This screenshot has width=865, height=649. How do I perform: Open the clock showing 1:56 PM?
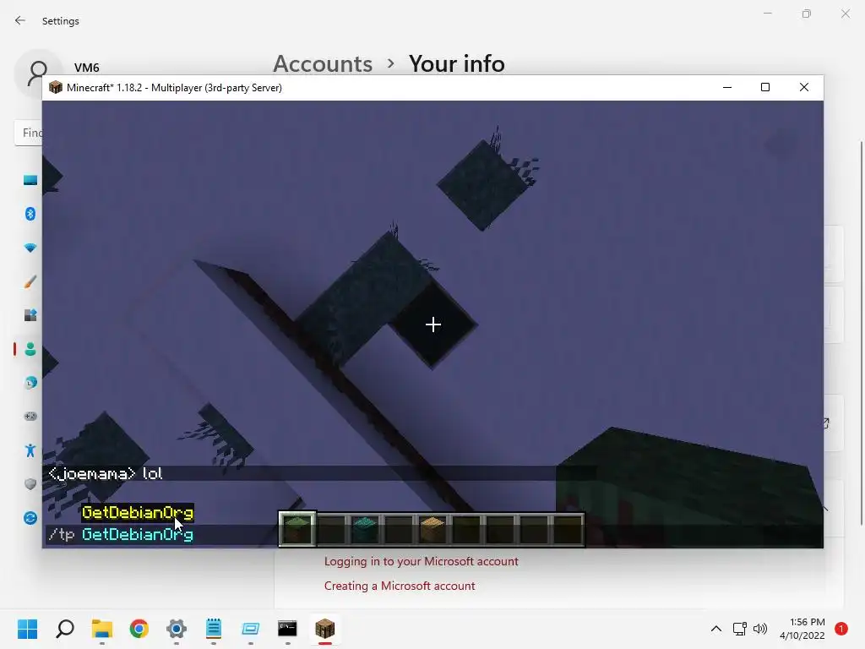802,629
